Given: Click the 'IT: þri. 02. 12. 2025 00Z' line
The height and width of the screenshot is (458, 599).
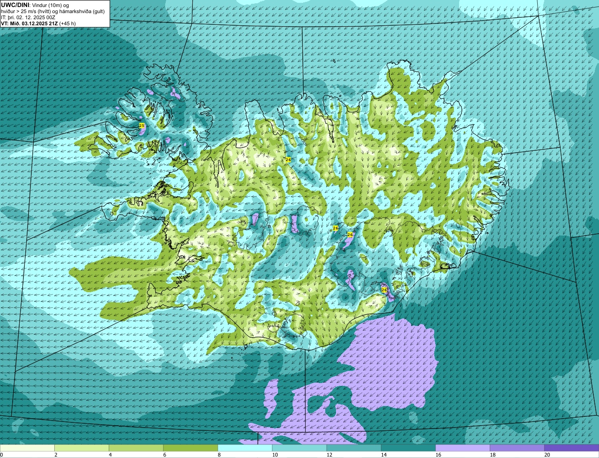Looking at the screenshot, I should click(x=29, y=17).
